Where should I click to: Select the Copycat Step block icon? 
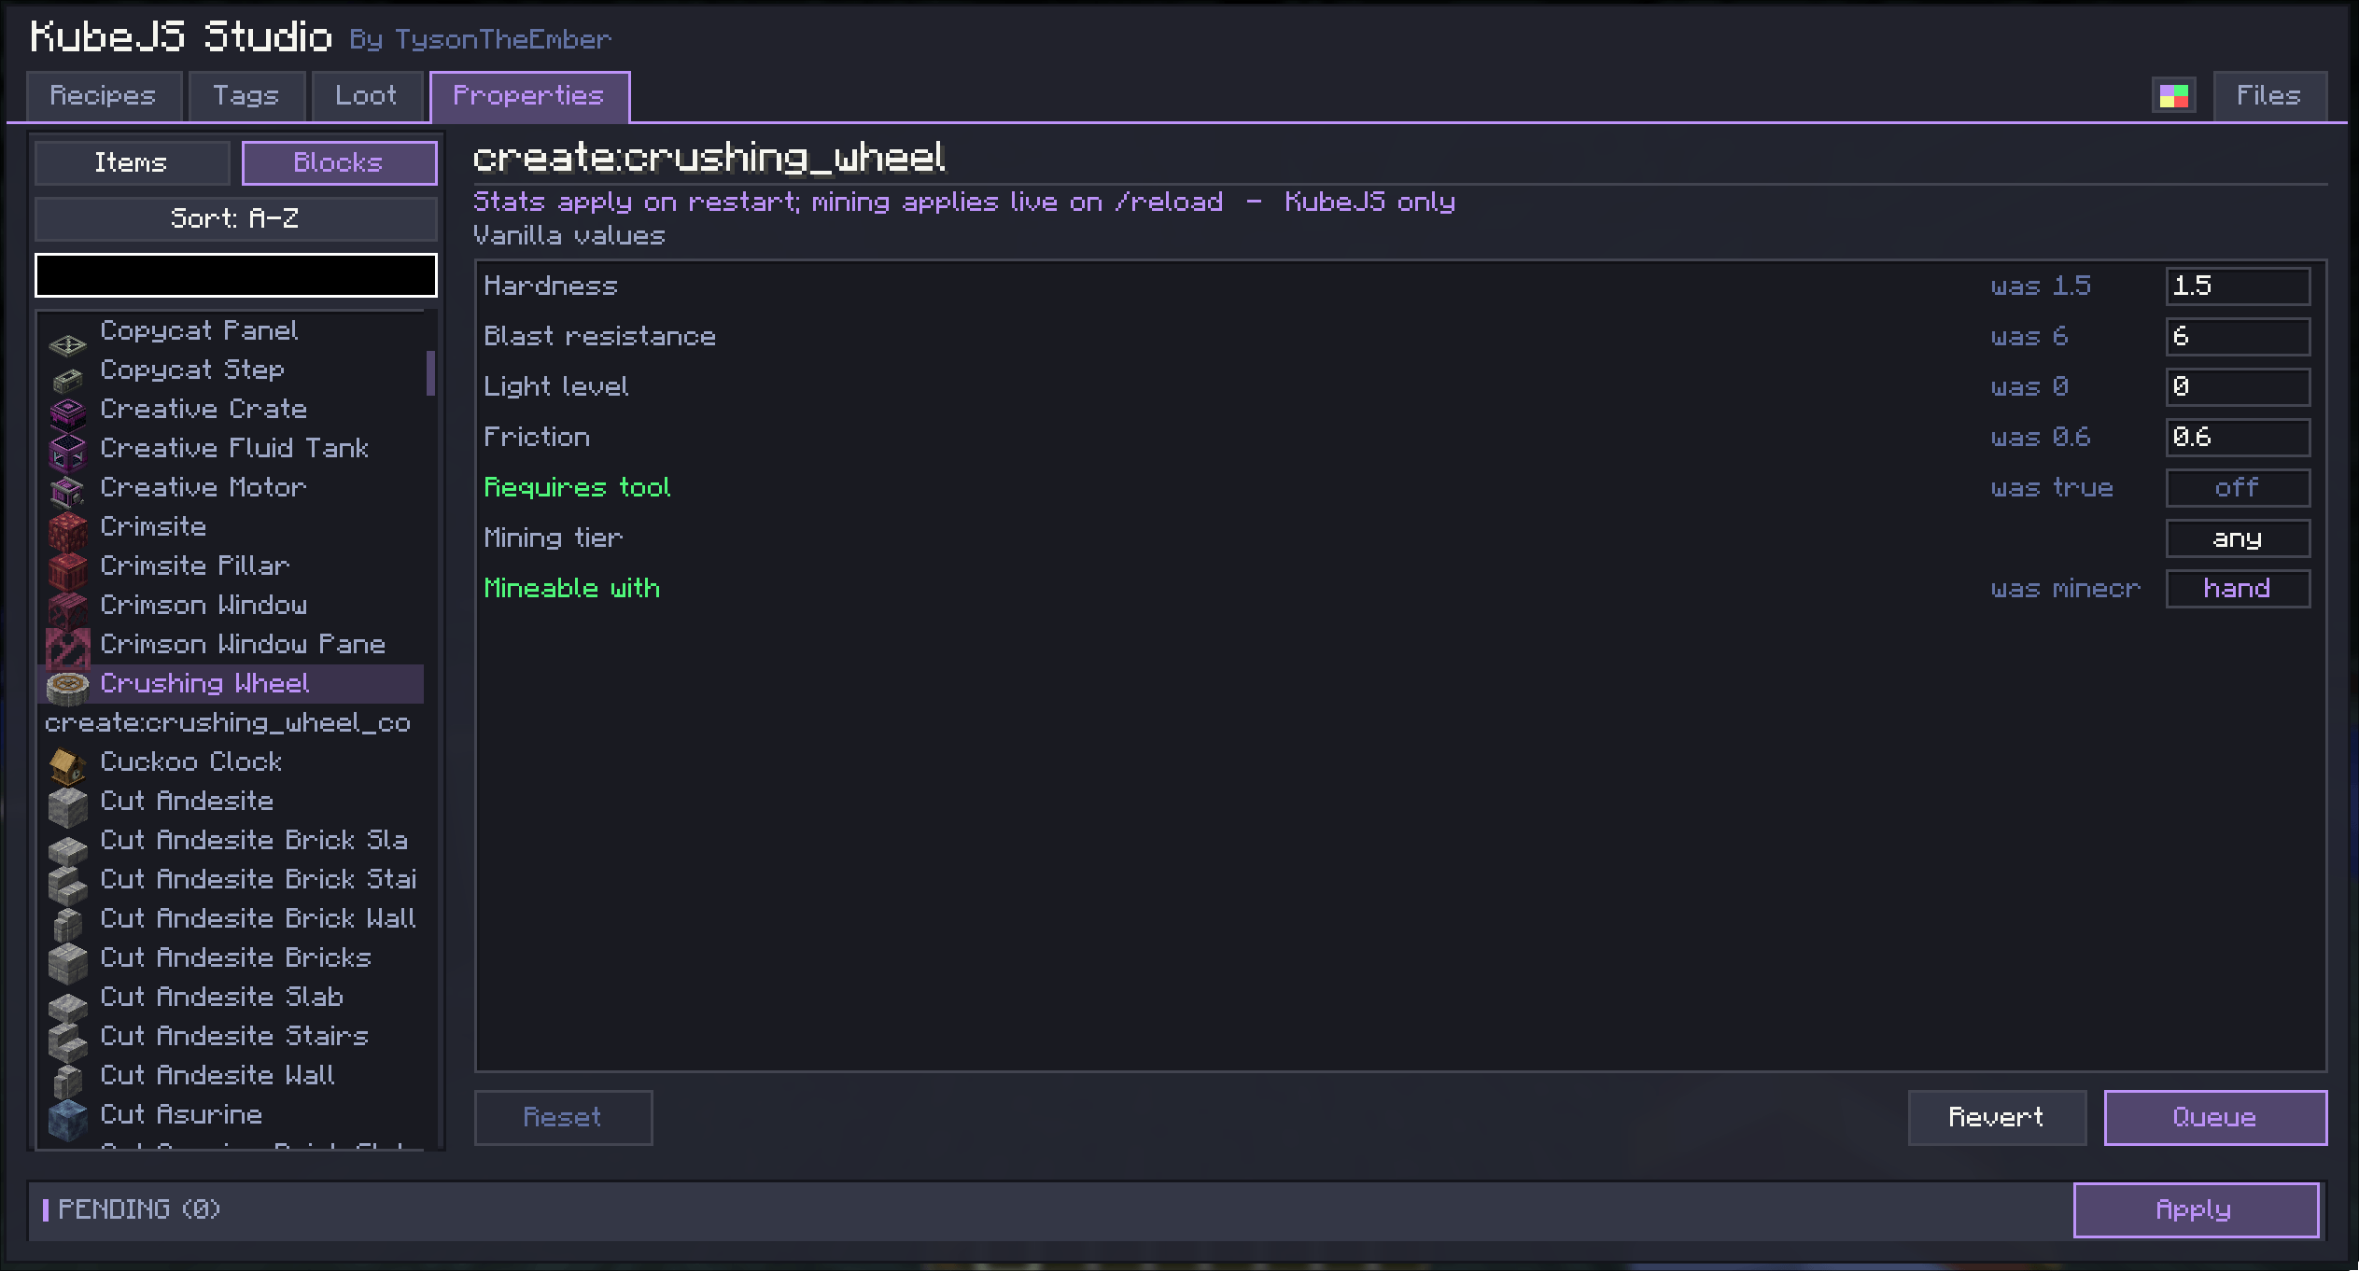tap(67, 378)
